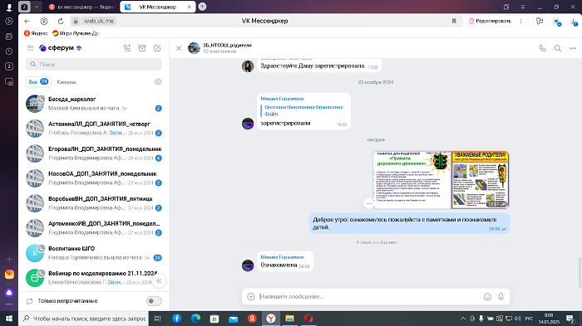The image size is (582, 326).
Task: Collapse the chat list sidebar
Action: coord(159,281)
